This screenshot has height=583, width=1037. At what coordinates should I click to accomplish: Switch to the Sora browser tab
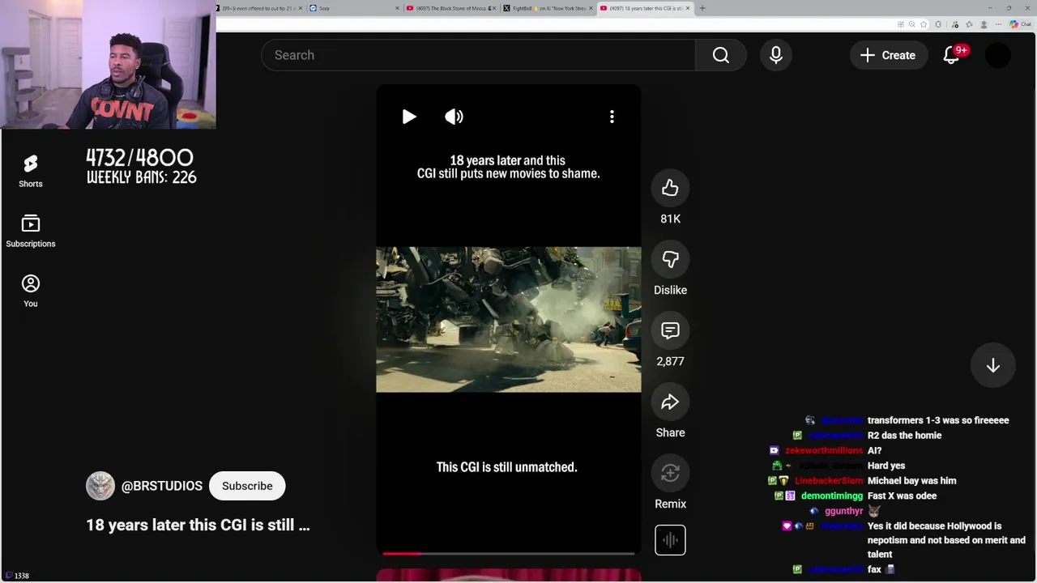[356, 8]
